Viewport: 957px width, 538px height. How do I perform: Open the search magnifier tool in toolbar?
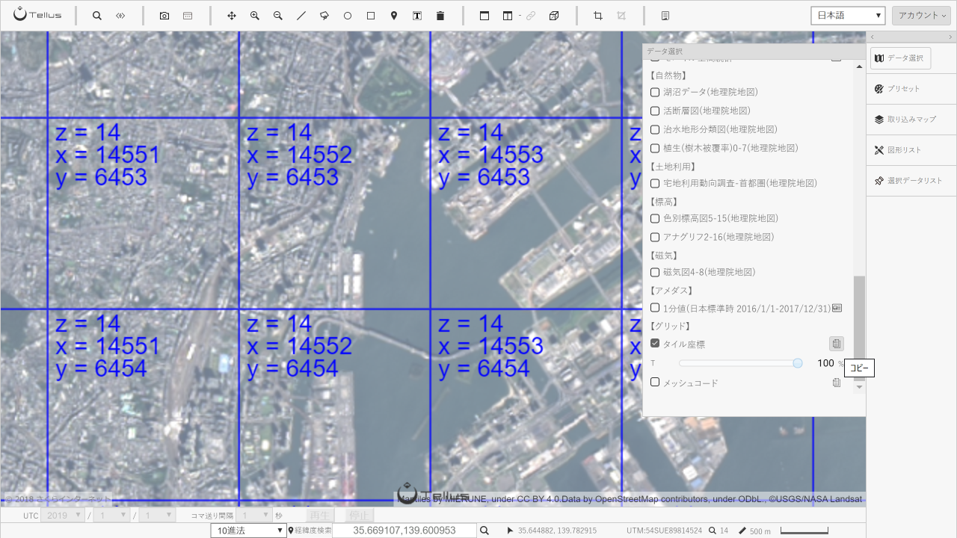click(x=97, y=16)
